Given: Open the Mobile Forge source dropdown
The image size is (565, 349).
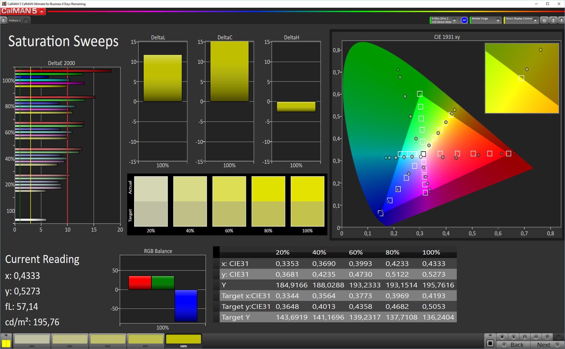Looking at the screenshot, I should click(498, 20).
